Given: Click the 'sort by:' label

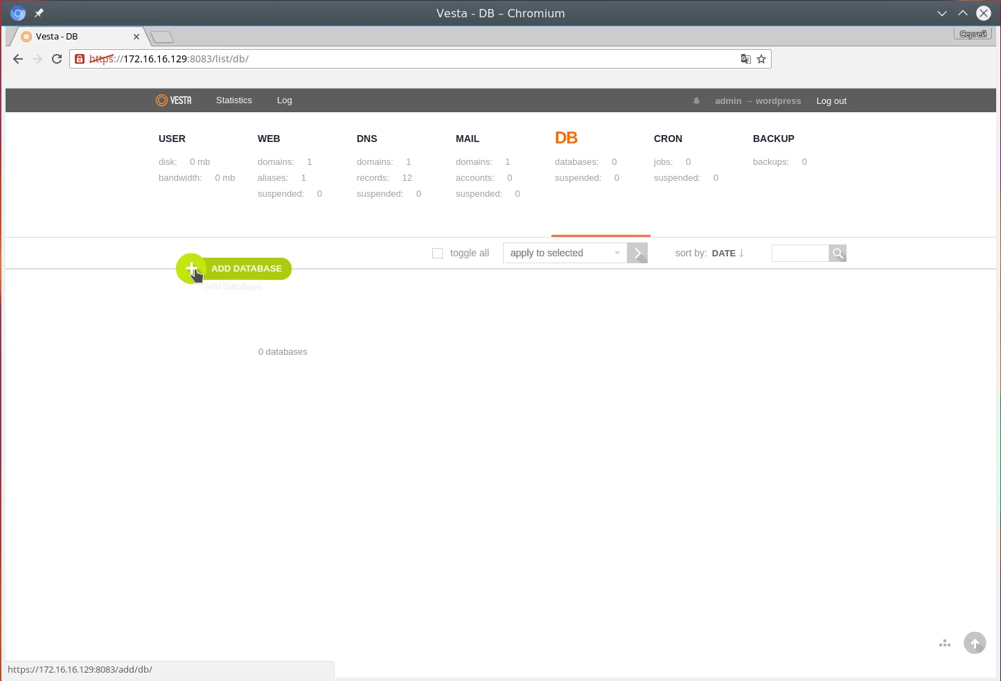Looking at the screenshot, I should coord(691,253).
